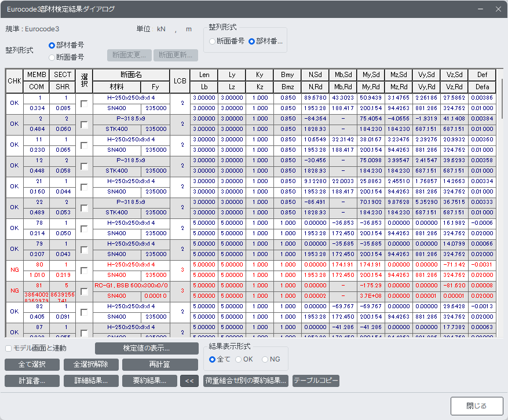This screenshot has height=420, width=508.
Task: Tick the selection checkbox for NG member 81
Action: coord(84,291)
